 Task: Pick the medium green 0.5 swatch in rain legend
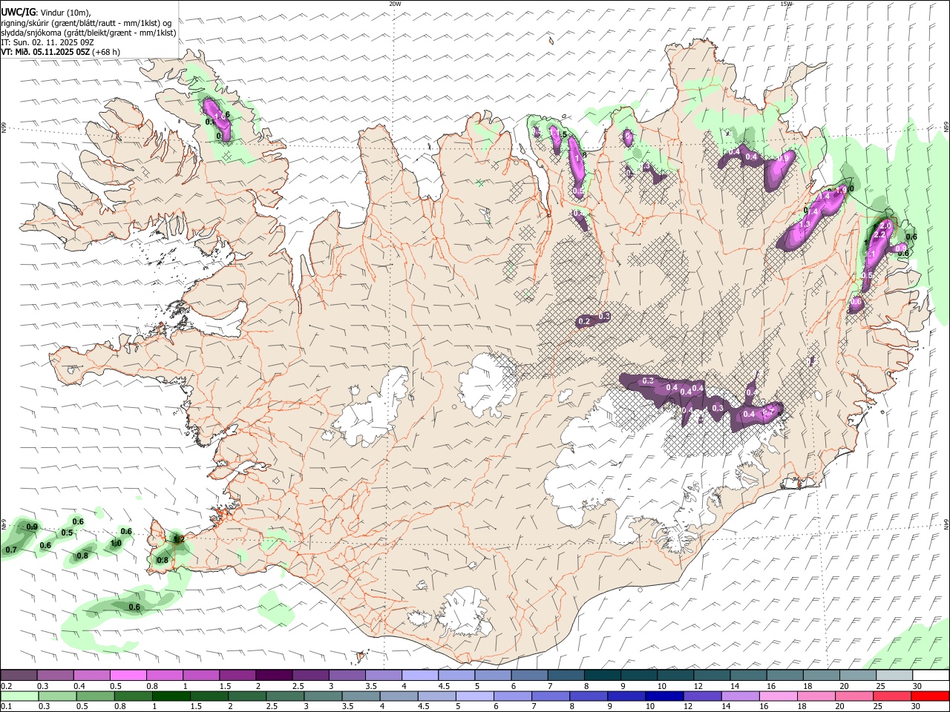tap(95, 696)
